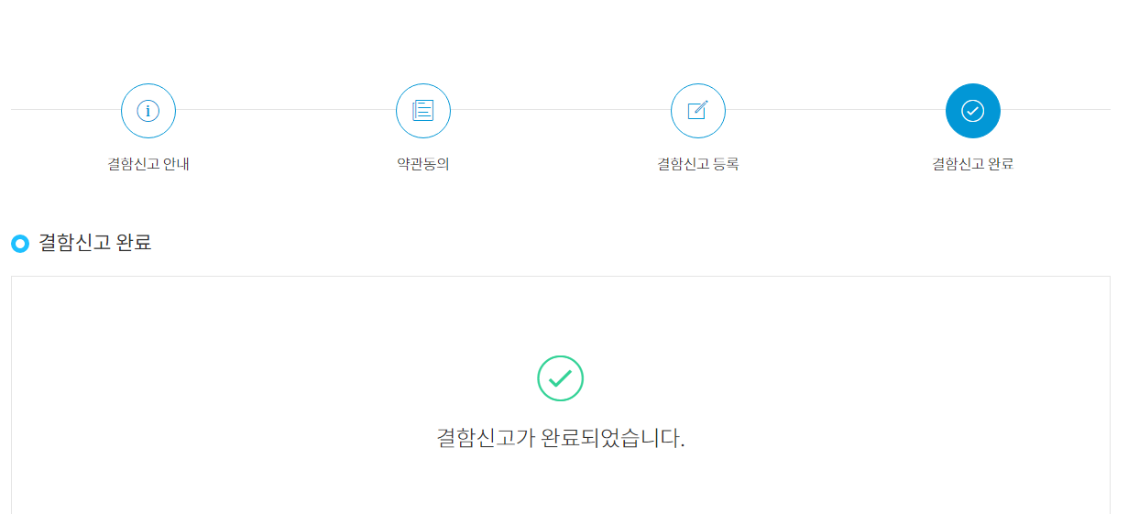Select the document icon for 약관동의 step
This screenshot has height=514, width=1128.
point(423,111)
